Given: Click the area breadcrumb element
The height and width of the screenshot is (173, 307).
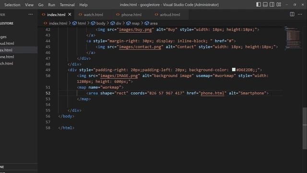Looking at the screenshot, I should [x=151, y=24].
